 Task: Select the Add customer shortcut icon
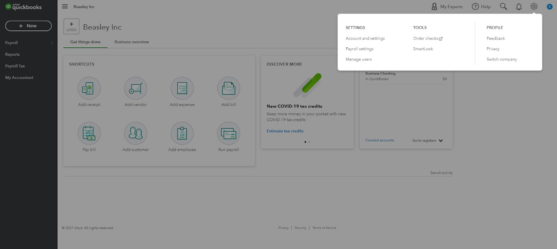pos(136,133)
